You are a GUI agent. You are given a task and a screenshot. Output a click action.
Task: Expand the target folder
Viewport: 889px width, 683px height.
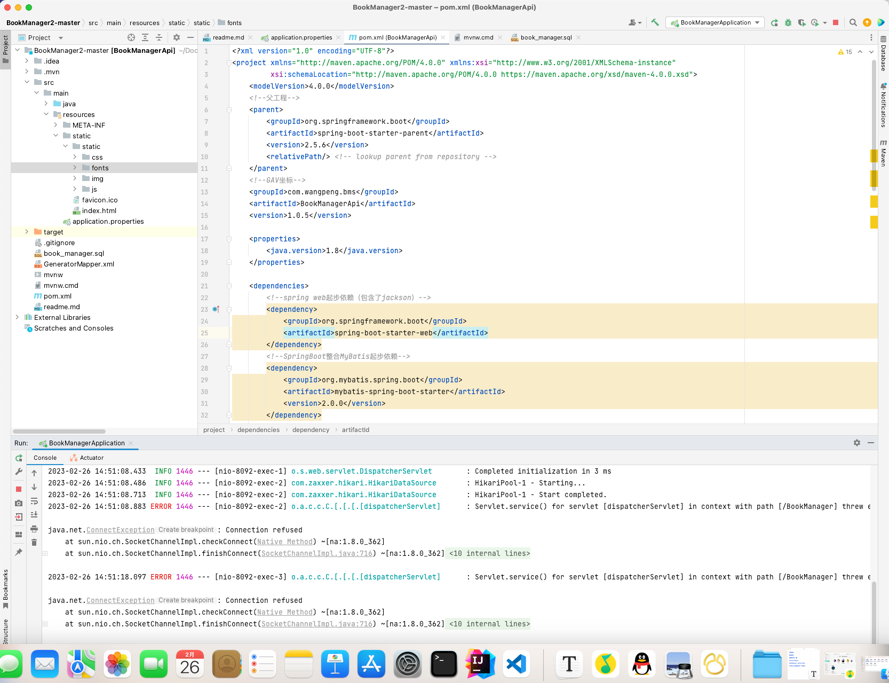point(27,232)
